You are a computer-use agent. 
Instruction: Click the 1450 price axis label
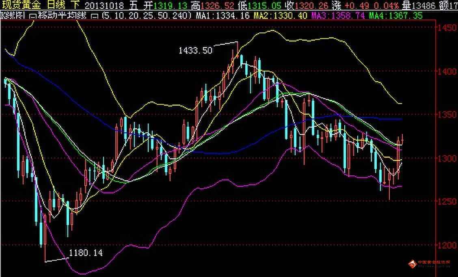446,28
